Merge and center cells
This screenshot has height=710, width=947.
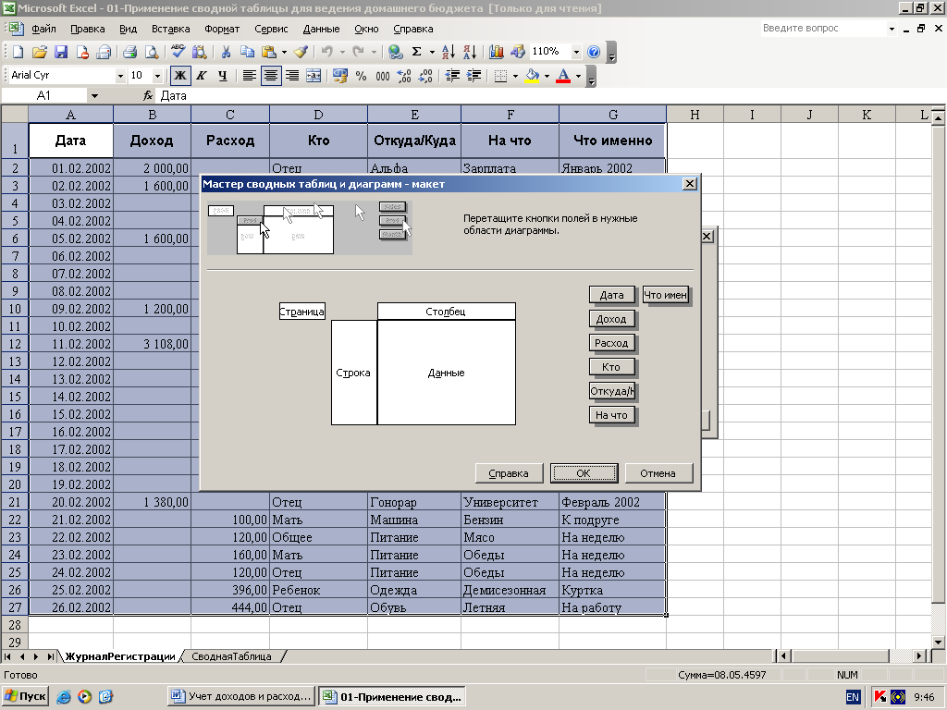(x=314, y=76)
